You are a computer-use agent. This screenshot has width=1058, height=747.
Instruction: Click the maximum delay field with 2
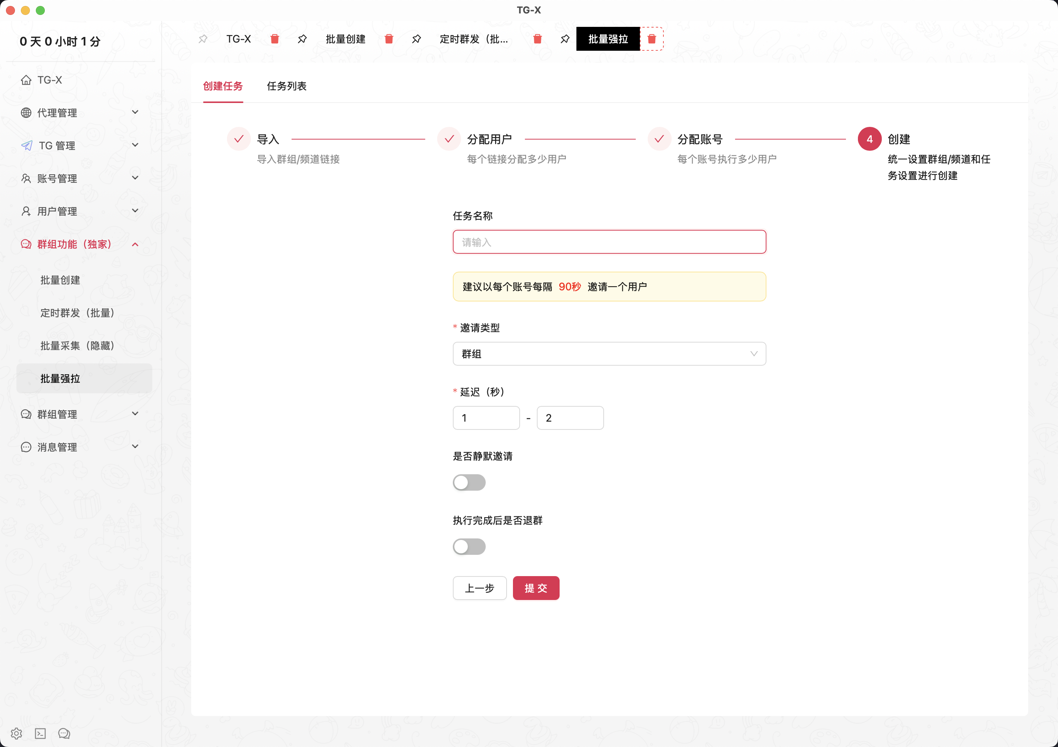click(x=570, y=418)
